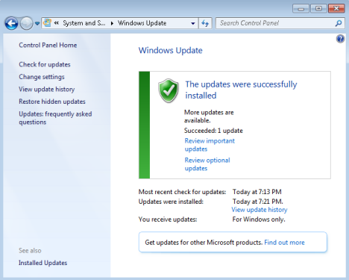This screenshot has width=349, height=280.
Task: Click the Forward navigation arrow button
Action: 26,23
